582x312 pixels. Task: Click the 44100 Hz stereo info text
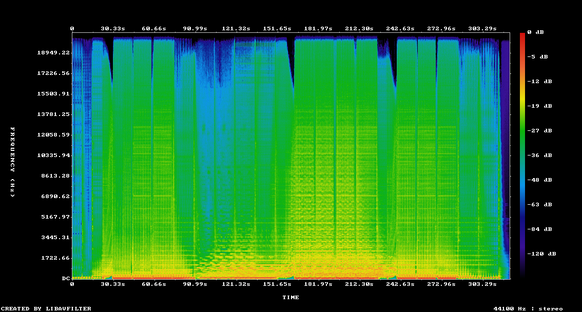[x=528, y=308]
